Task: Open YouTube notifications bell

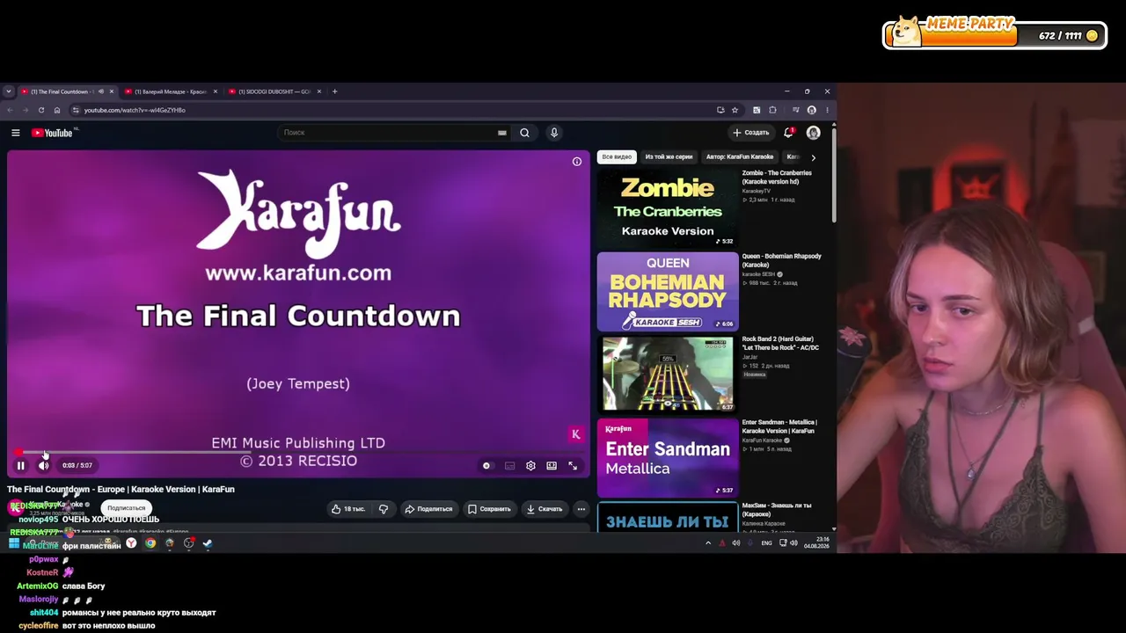Action: click(788, 133)
